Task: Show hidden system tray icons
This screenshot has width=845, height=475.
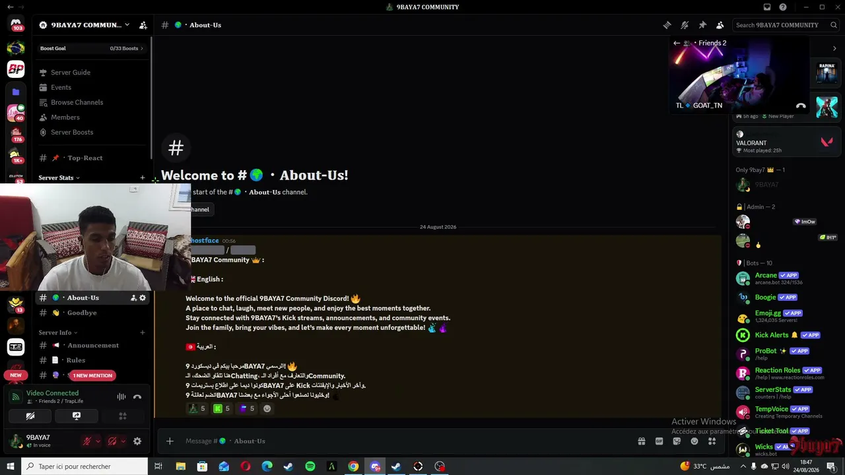Action: point(743,466)
